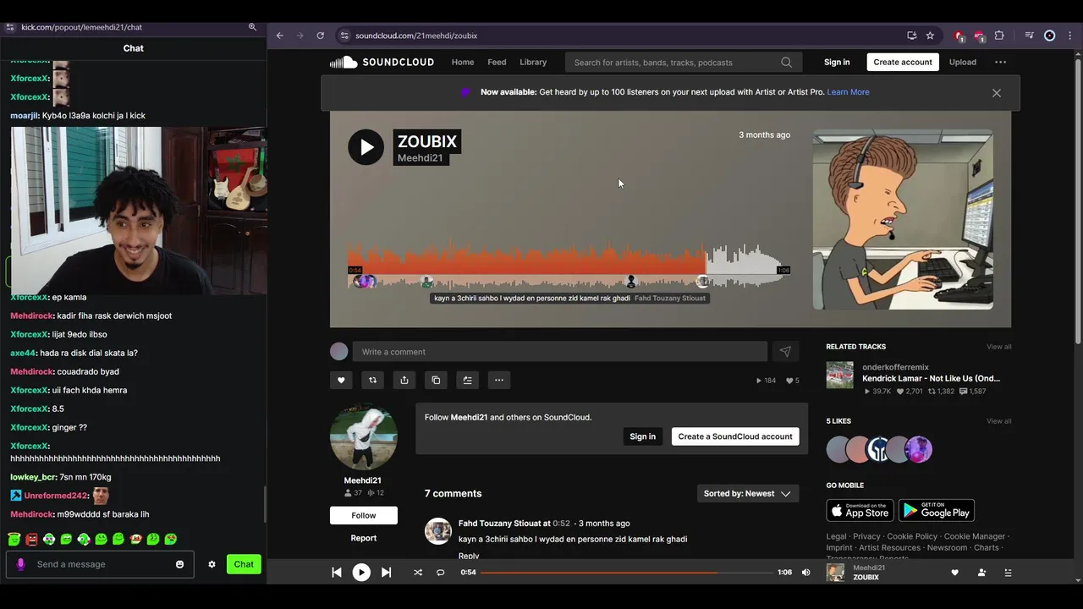Click the install app icon in address bar
Viewport: 1083px width, 609px height.
(911, 36)
